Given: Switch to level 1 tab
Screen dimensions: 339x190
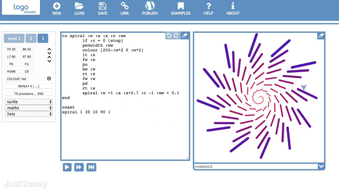Looking at the screenshot, I should 14,39.
